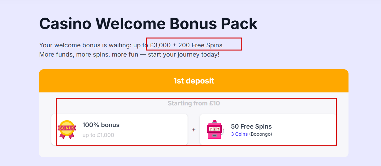The height and width of the screenshot is (166, 381).
Task: Click the 'up to £1,000' caption
Action: pyautogui.click(x=98, y=135)
